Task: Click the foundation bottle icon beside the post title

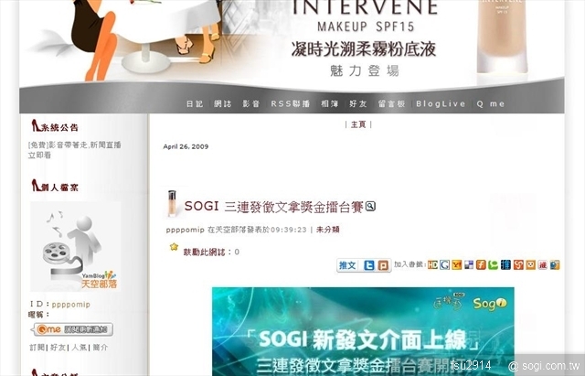Action: pos(172,203)
